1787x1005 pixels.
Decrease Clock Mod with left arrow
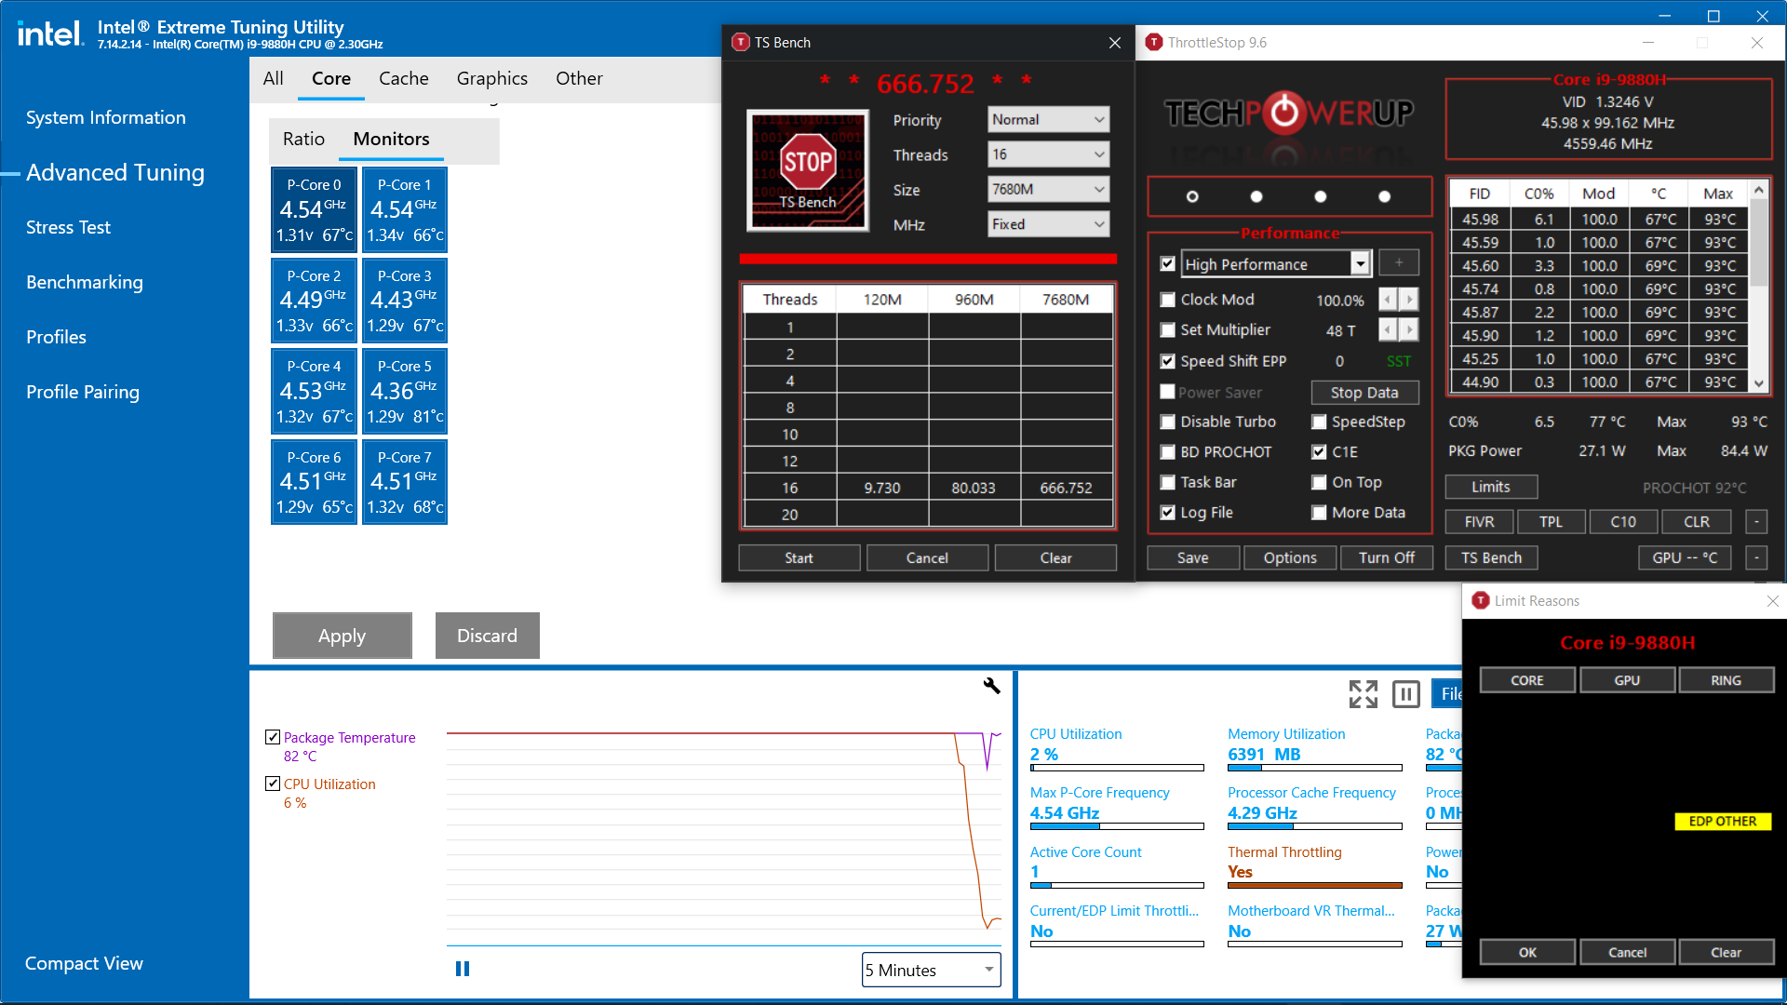1388,300
